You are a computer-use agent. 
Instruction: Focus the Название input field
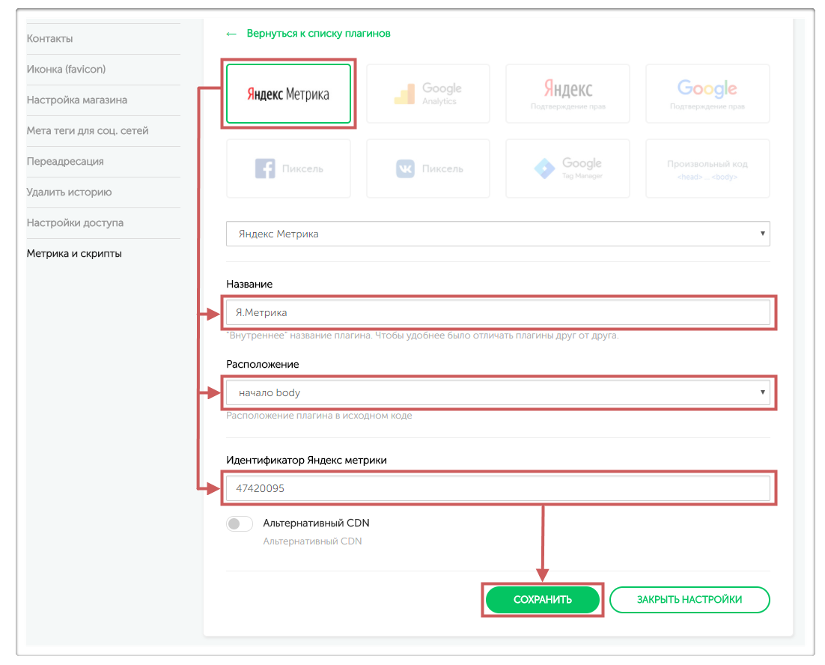[x=498, y=312]
